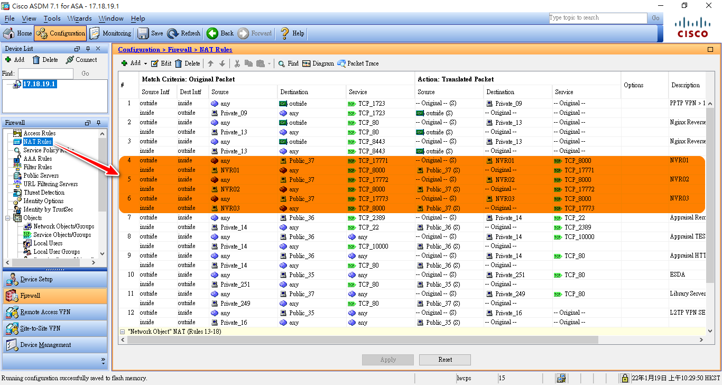
Task: Select Access Rules in the Firewall tree
Action: pyautogui.click(x=39, y=133)
